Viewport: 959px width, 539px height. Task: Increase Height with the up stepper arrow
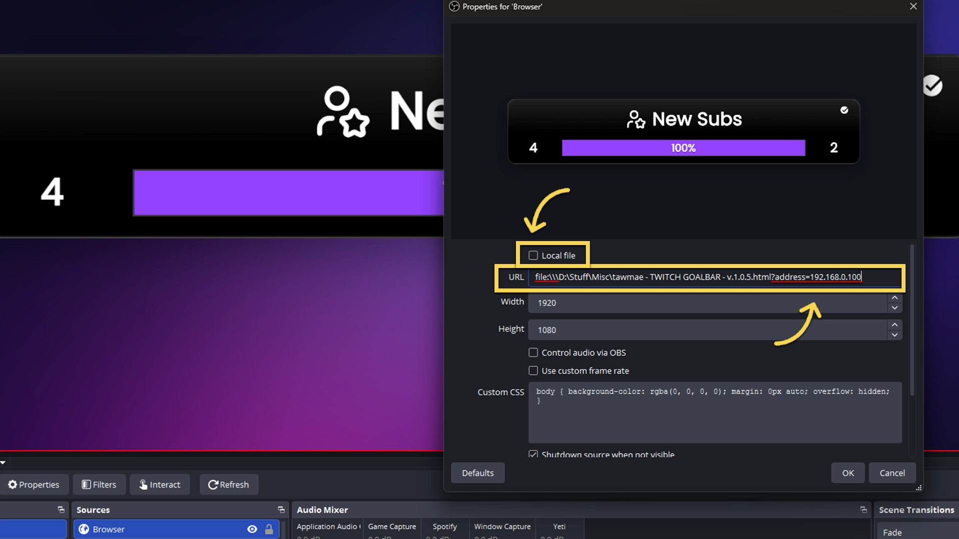(x=895, y=325)
